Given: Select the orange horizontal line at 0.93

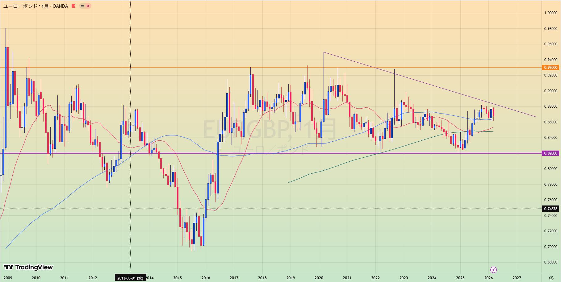Looking at the screenshot, I should tap(185, 67).
